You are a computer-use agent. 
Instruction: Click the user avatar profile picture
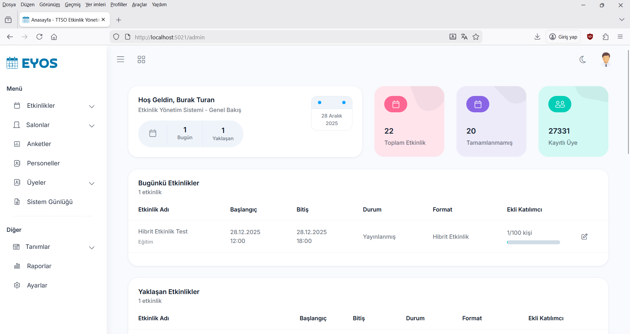pyautogui.click(x=606, y=60)
